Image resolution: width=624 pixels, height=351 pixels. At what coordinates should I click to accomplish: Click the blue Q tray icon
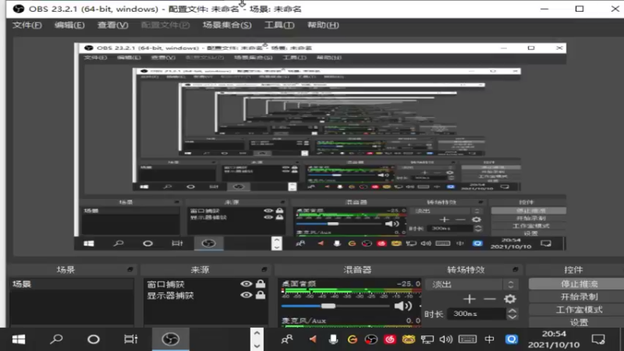(x=512, y=339)
